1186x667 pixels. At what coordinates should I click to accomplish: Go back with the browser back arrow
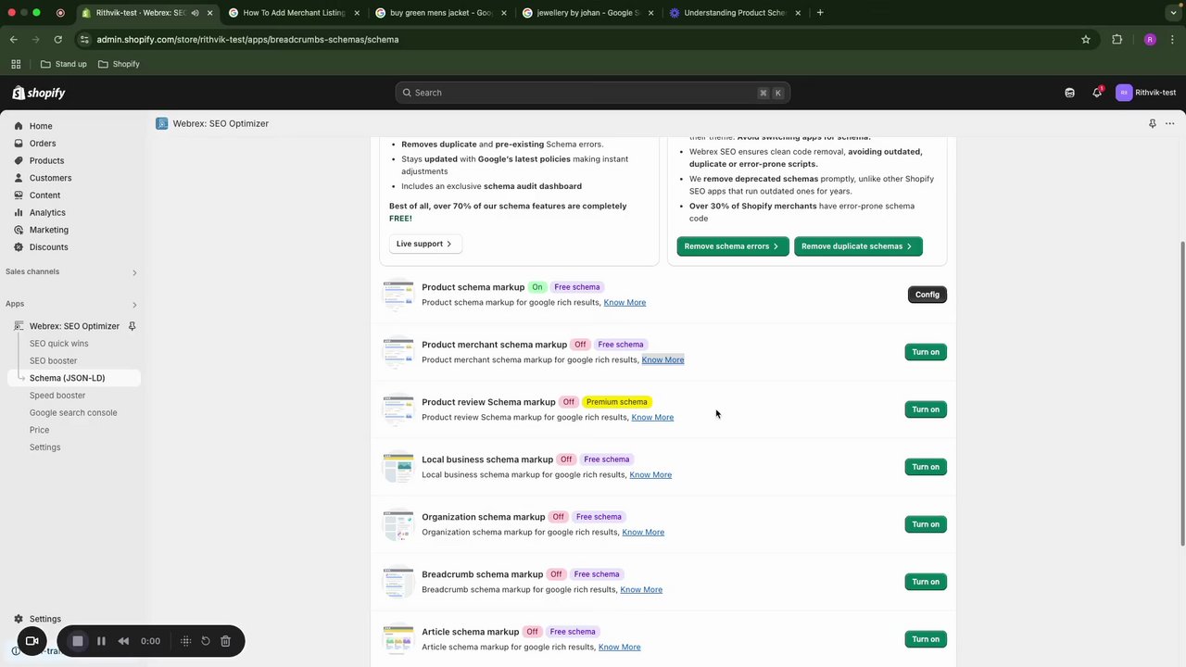click(x=14, y=39)
